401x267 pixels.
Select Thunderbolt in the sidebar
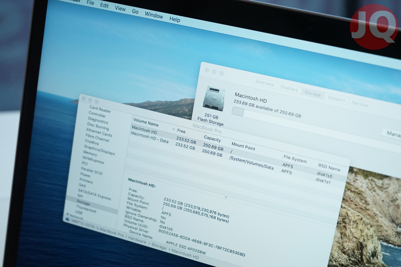[x=86, y=209]
